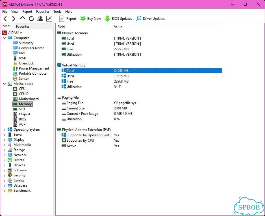265x216 pixels.
Task: Expand the Config node
Action: click(5, 180)
